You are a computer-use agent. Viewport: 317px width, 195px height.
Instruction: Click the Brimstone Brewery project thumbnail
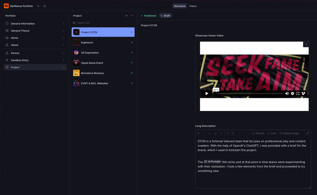pos(76,73)
